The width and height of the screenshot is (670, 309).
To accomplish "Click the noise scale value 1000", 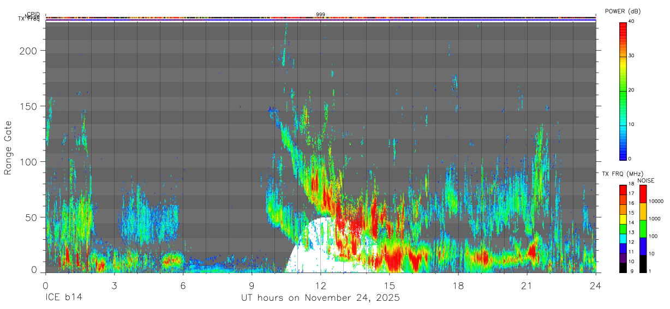I will point(655,218).
